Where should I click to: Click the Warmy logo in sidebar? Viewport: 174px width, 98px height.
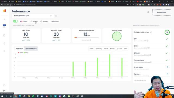click(4, 11)
